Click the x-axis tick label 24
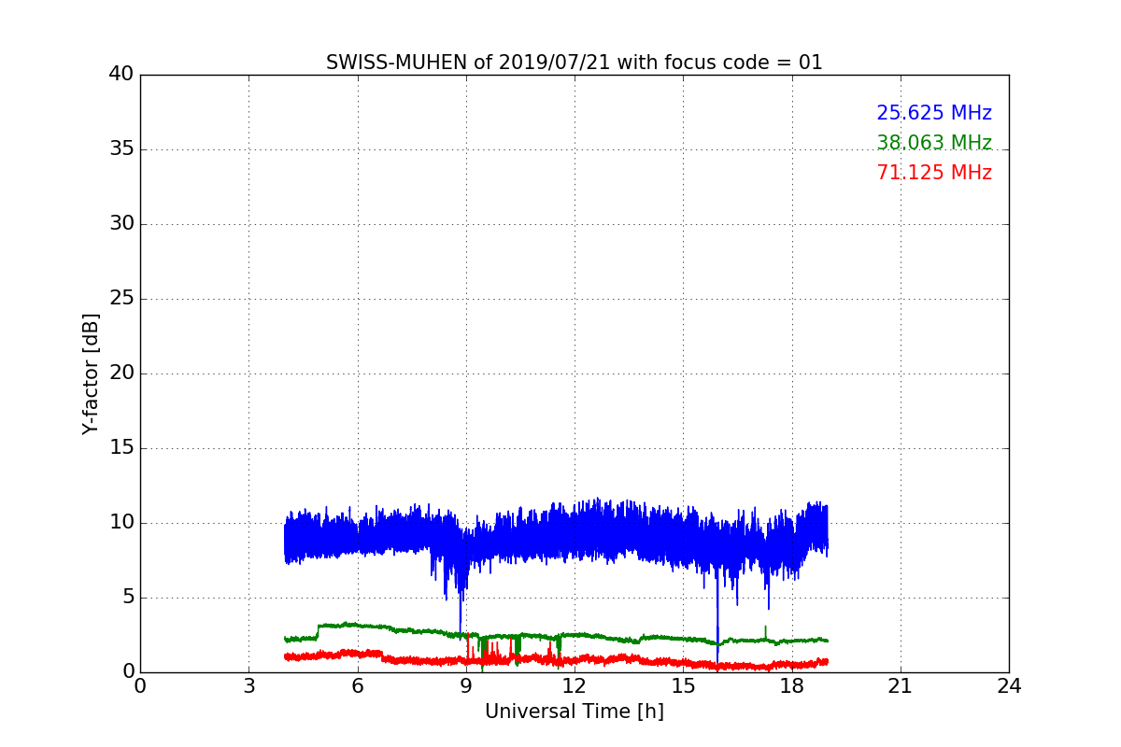This screenshot has width=1121, height=747. (x=1009, y=686)
